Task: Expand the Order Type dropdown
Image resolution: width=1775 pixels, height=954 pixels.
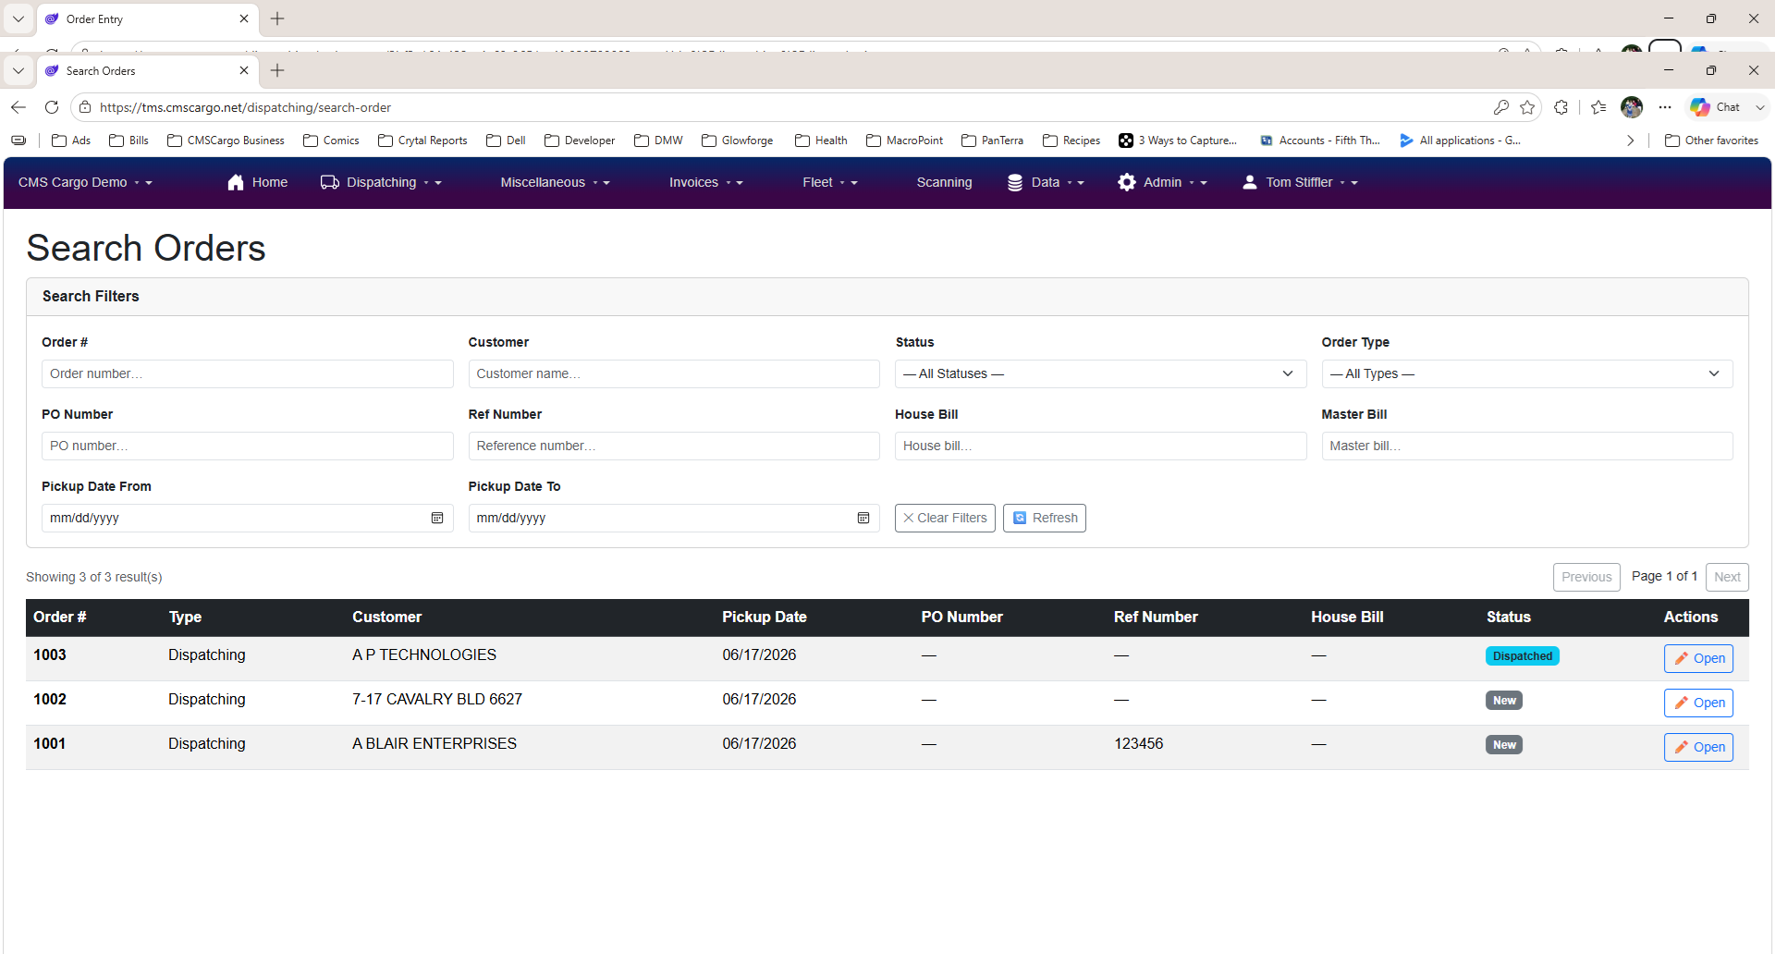Action: [x=1527, y=373]
